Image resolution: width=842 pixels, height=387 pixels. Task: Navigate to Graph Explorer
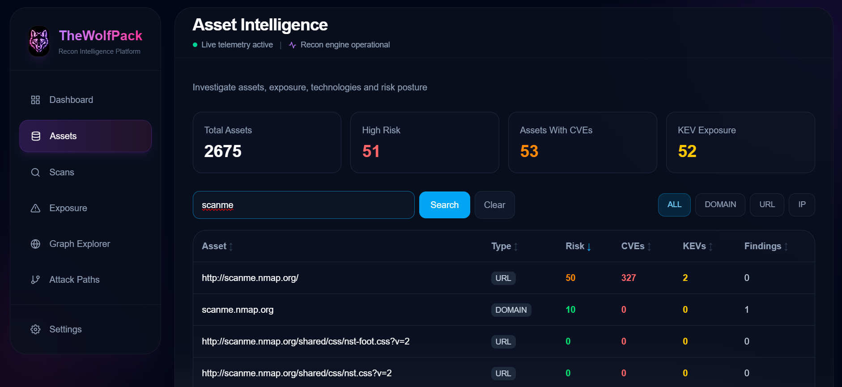click(85, 244)
